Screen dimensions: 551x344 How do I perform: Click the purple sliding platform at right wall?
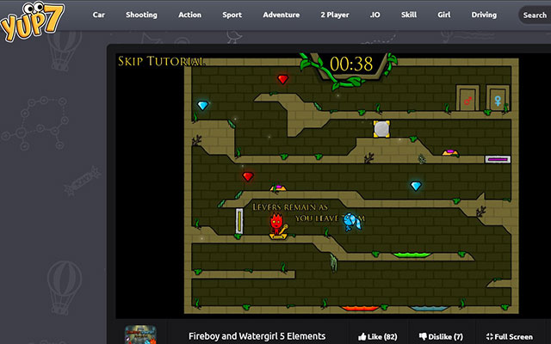pyautogui.click(x=498, y=159)
